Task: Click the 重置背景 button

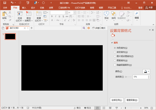Action: point(132,100)
